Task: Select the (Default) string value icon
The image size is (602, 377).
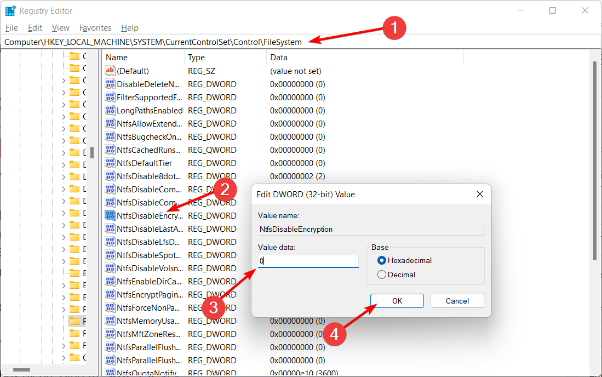Action: pos(110,71)
